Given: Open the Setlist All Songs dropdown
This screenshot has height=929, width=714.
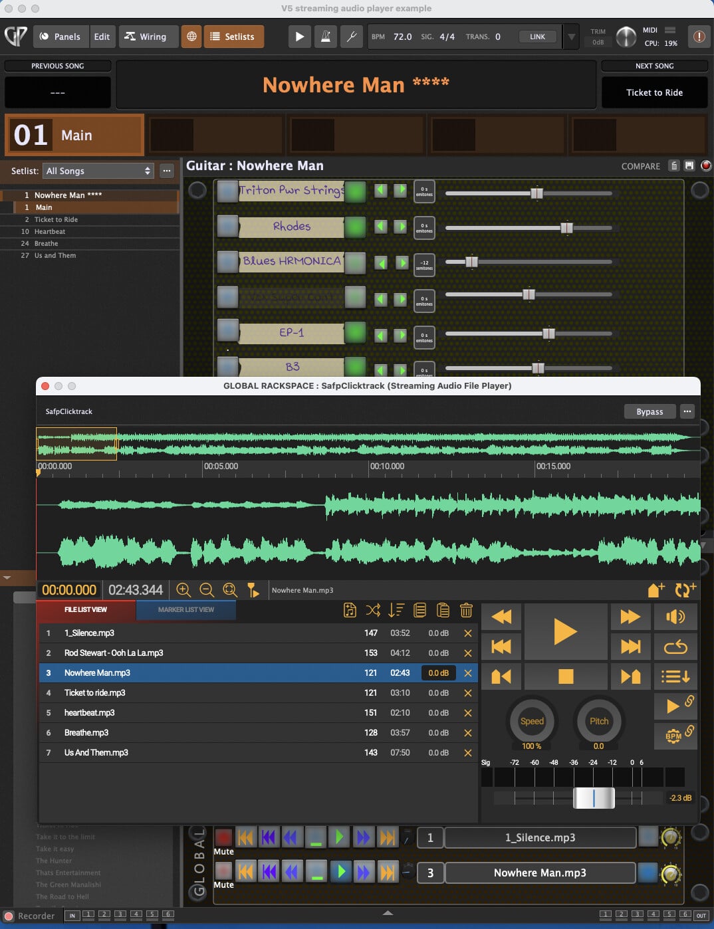Looking at the screenshot, I should point(98,171).
